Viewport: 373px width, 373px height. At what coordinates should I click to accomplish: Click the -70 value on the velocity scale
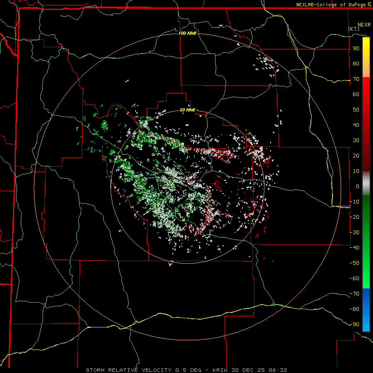[x=354, y=293]
